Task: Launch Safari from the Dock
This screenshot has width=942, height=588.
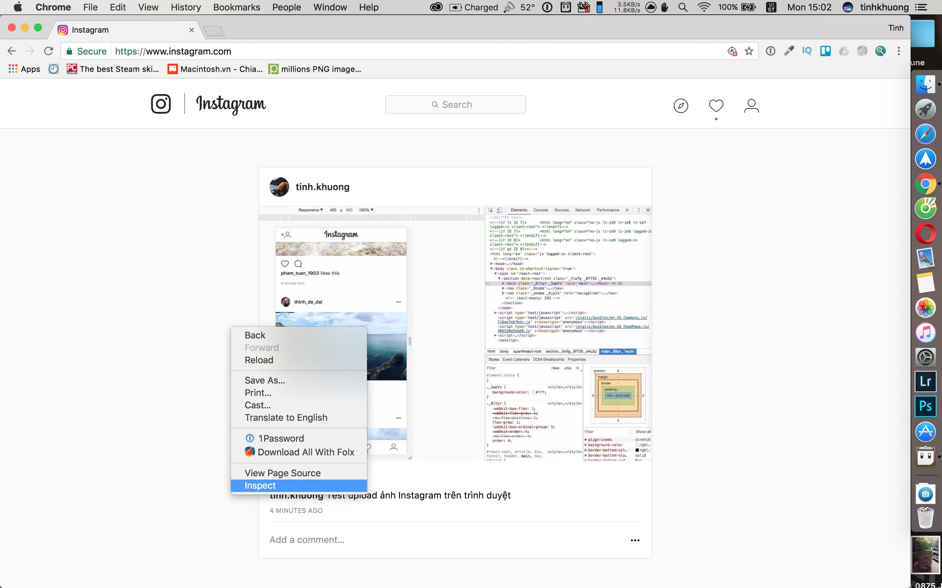Action: coord(925,134)
